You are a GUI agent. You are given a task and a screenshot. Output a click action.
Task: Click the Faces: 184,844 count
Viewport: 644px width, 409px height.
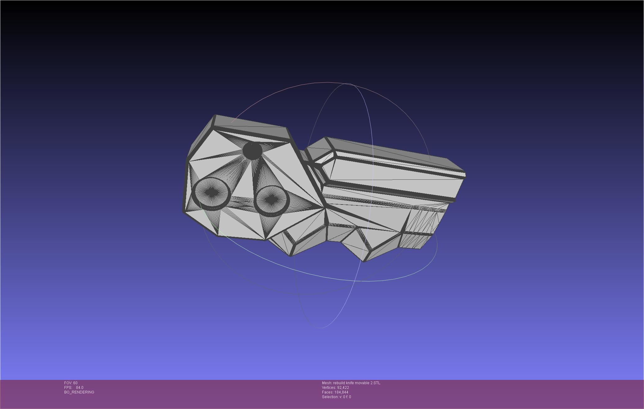tap(335, 392)
